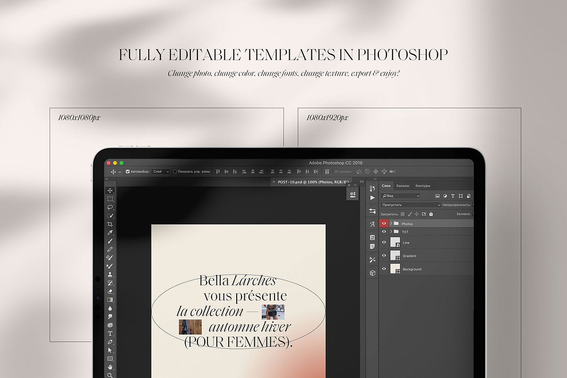Screen dimensions: 567x378
Task: Open the Actions panel play icon
Action: pyautogui.click(x=372, y=198)
